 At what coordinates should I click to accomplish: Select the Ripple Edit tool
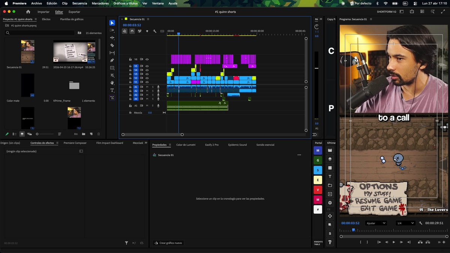pyautogui.click(x=112, y=38)
